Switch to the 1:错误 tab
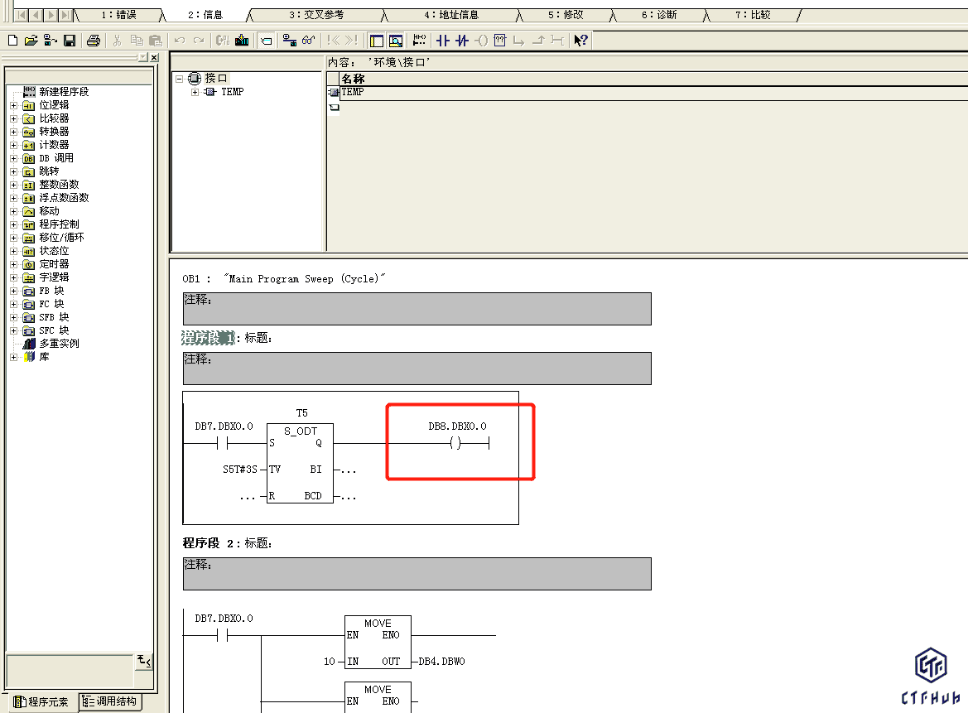The height and width of the screenshot is (713, 968). [x=118, y=15]
